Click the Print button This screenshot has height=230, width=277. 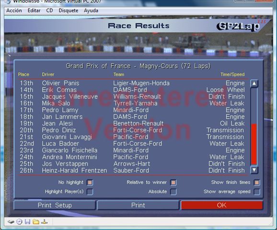pos(138,205)
